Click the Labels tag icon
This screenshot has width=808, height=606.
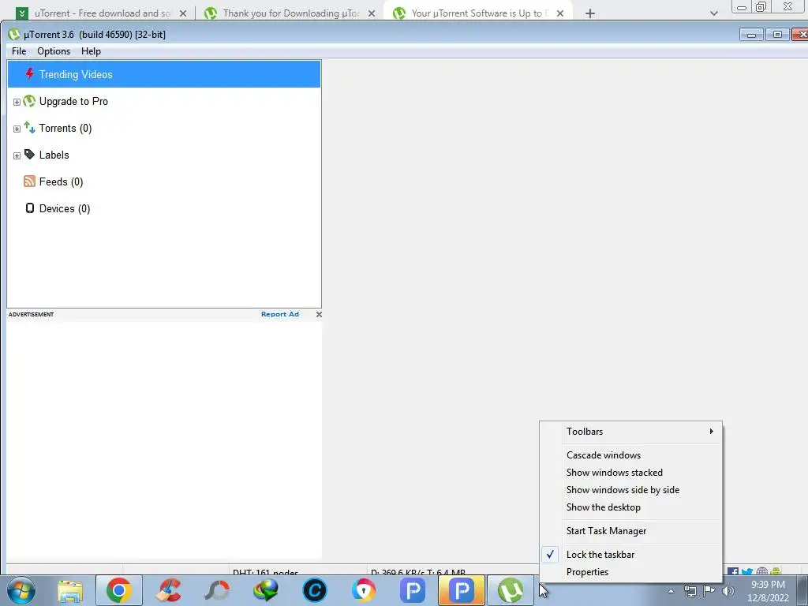tap(29, 154)
